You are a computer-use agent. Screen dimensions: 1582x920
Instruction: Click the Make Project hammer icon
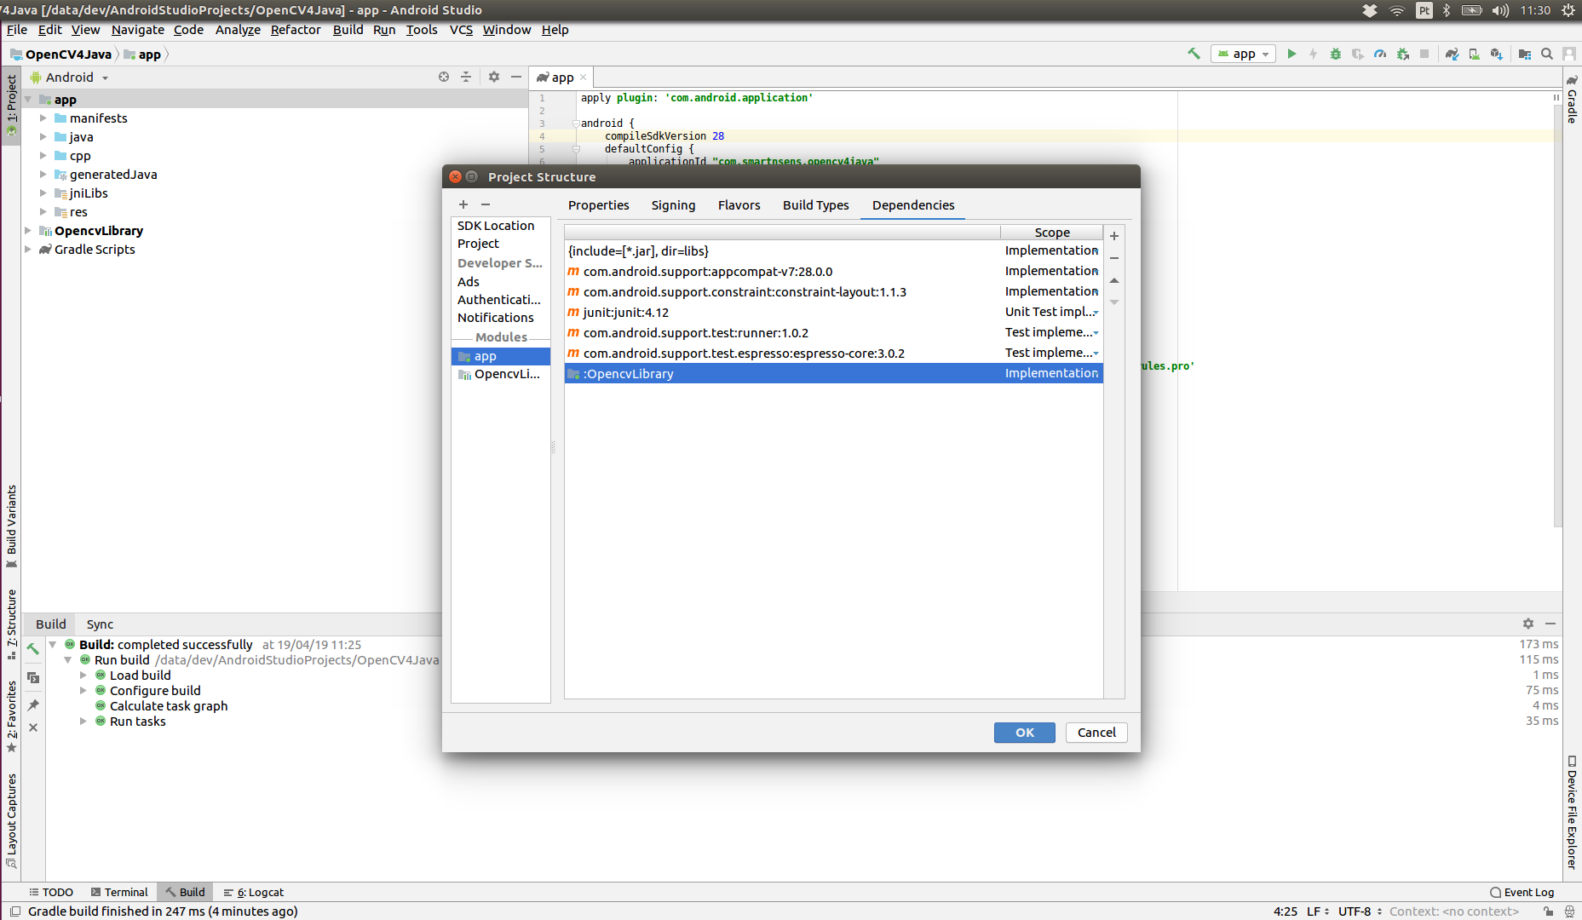click(x=1194, y=54)
